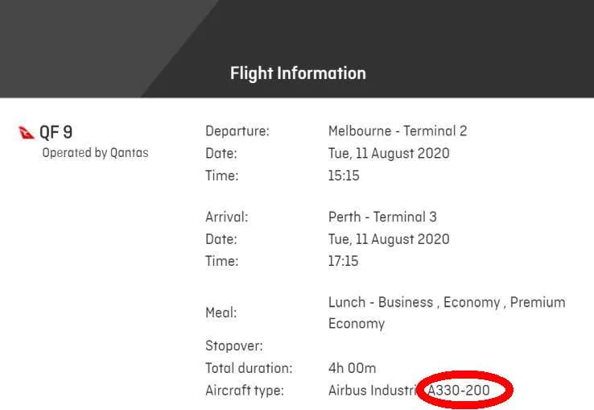Click Perth - Terminal 3 arrival value
The image size is (594, 410).
click(x=382, y=217)
